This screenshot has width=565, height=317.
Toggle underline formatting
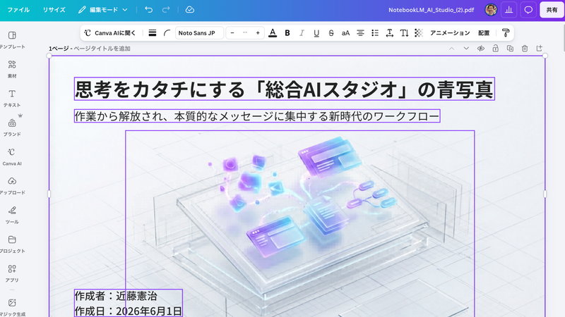(x=316, y=33)
